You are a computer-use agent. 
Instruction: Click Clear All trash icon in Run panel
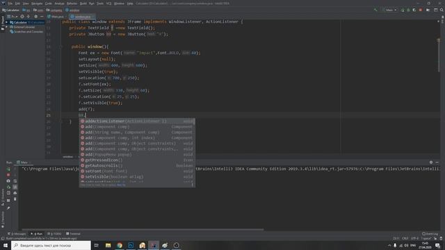click(x=15, y=199)
